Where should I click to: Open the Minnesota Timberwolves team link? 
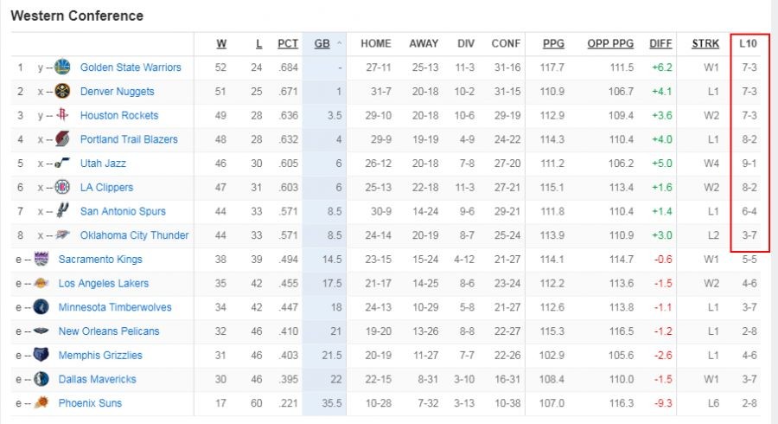coord(115,307)
